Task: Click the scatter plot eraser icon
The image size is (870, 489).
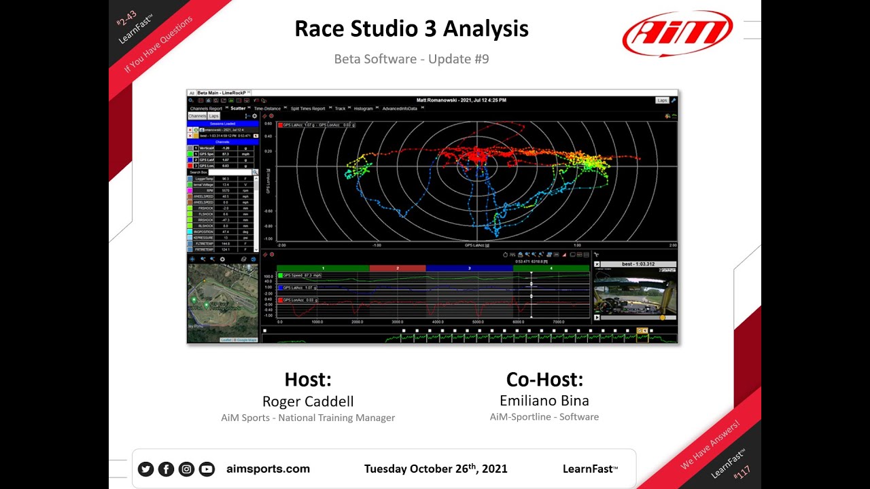Action: coord(265,116)
